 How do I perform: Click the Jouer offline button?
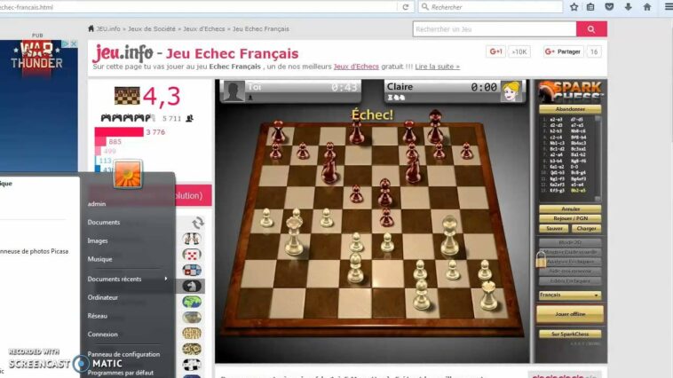tap(569, 314)
